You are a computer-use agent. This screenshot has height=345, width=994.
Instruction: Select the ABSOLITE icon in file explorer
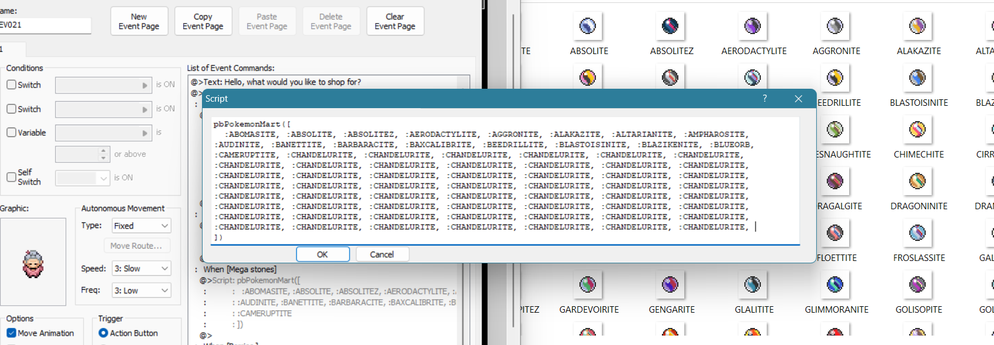point(588,26)
